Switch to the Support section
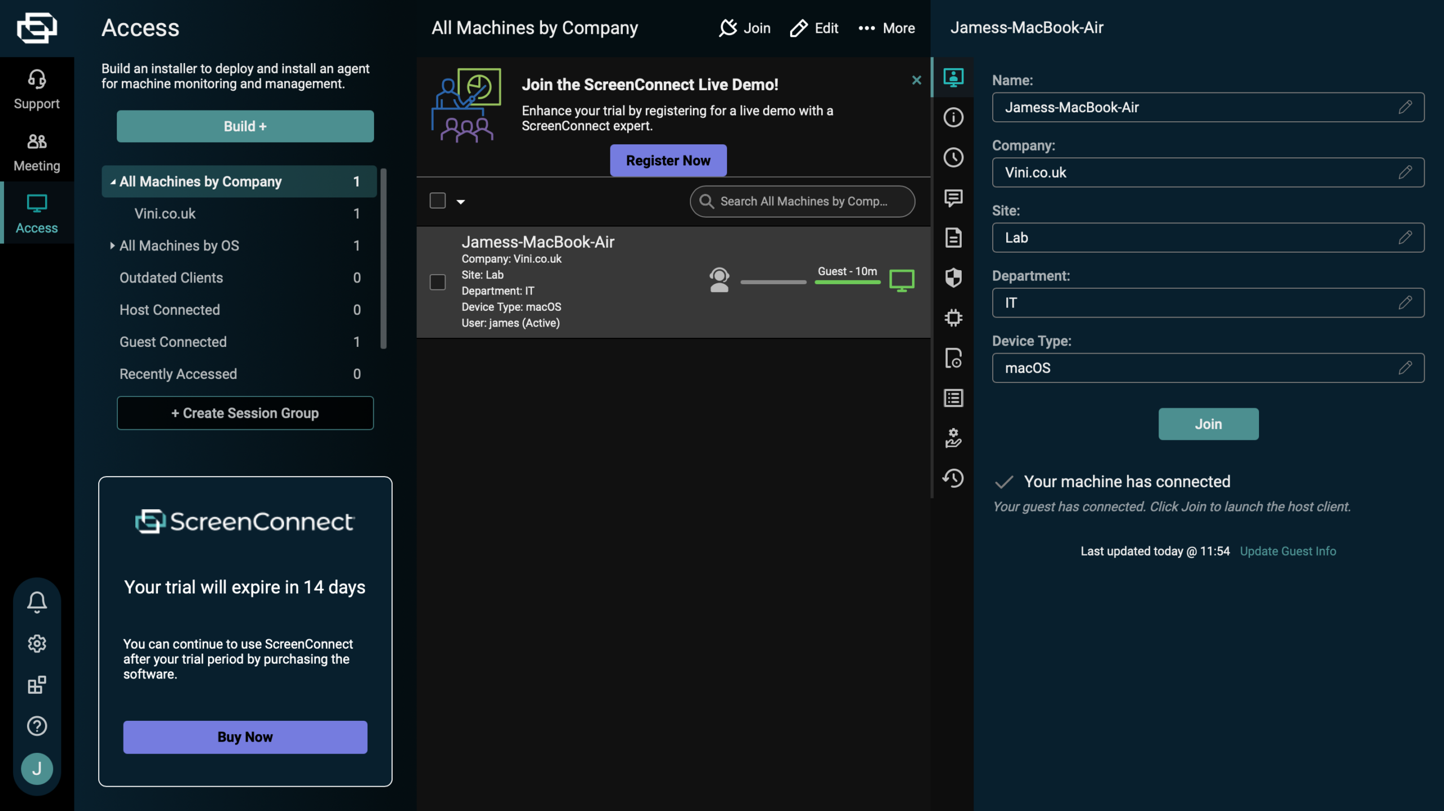Viewport: 1444px width, 811px height. click(x=37, y=89)
